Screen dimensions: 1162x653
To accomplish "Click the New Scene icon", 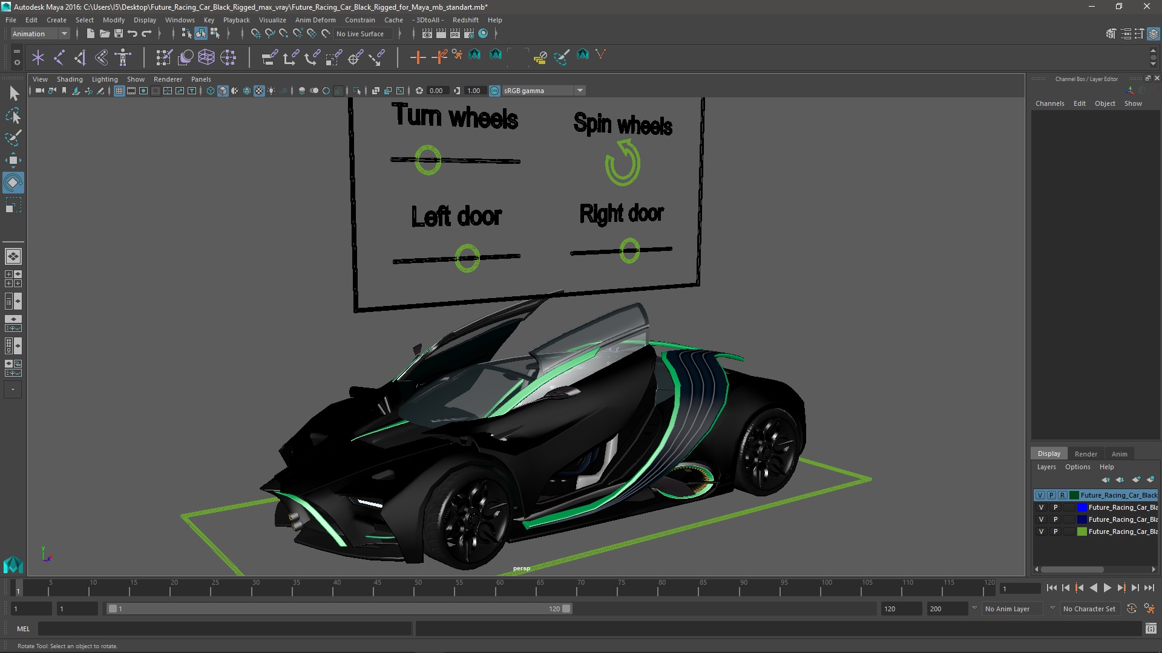I will click(90, 34).
